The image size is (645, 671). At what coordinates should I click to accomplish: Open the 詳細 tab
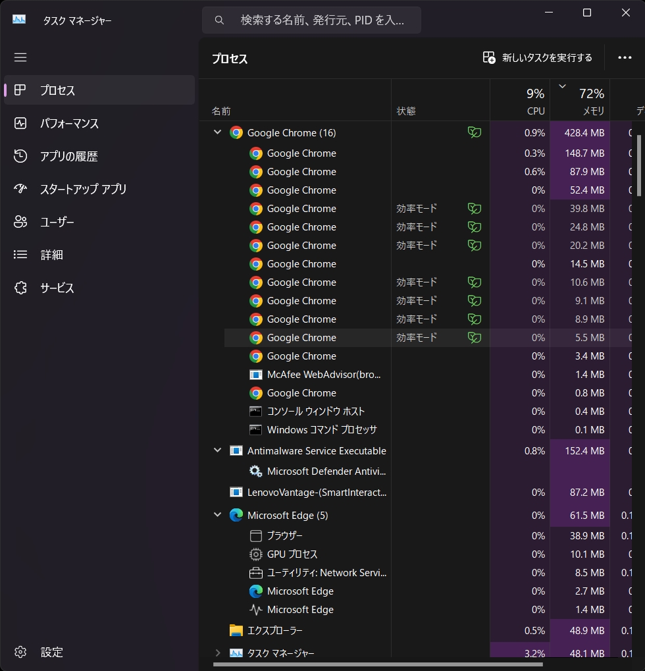coord(99,255)
